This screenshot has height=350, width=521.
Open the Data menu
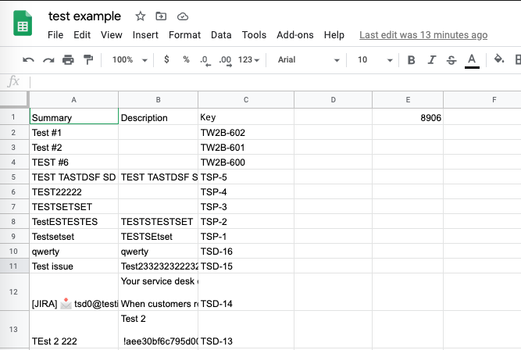221,35
